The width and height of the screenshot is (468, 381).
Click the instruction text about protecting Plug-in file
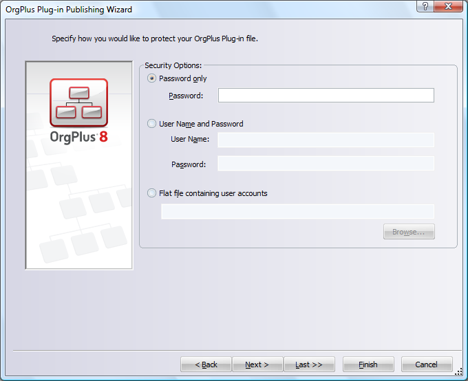click(x=155, y=39)
